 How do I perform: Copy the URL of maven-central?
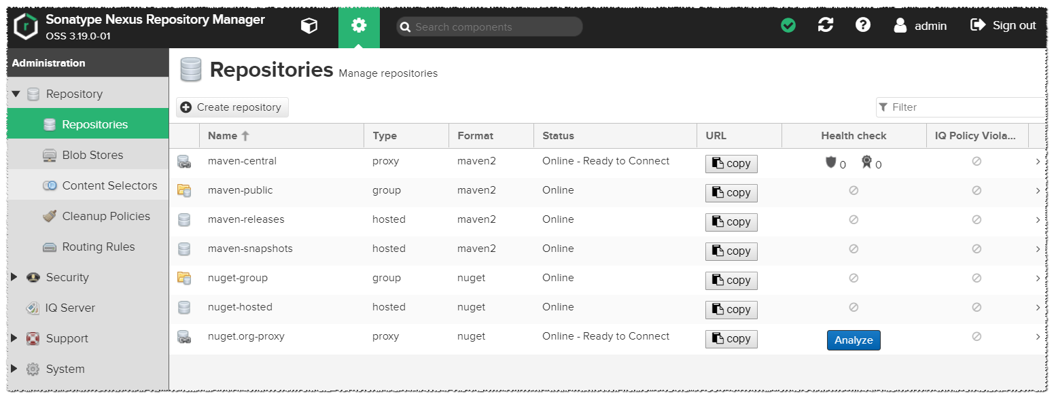pos(731,163)
